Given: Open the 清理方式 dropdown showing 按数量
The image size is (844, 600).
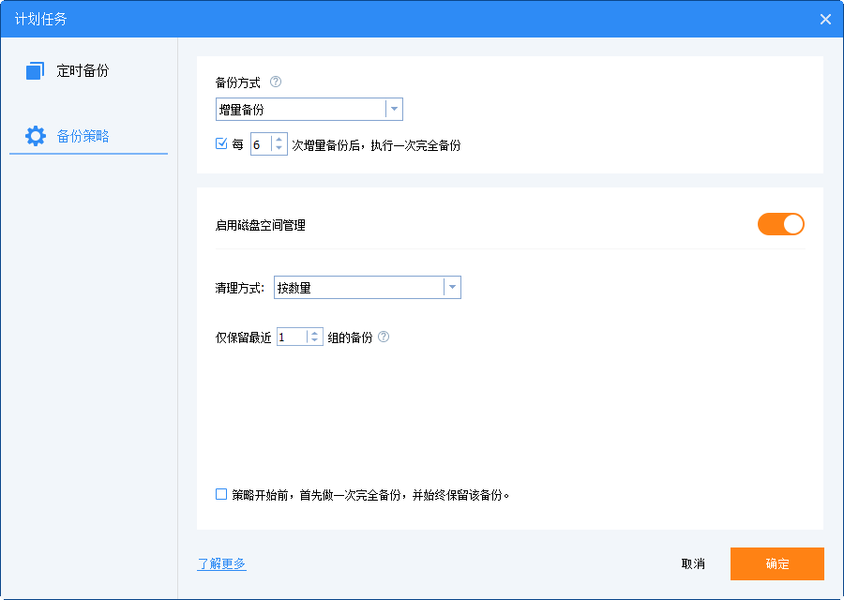Looking at the screenshot, I should [x=356, y=287].
